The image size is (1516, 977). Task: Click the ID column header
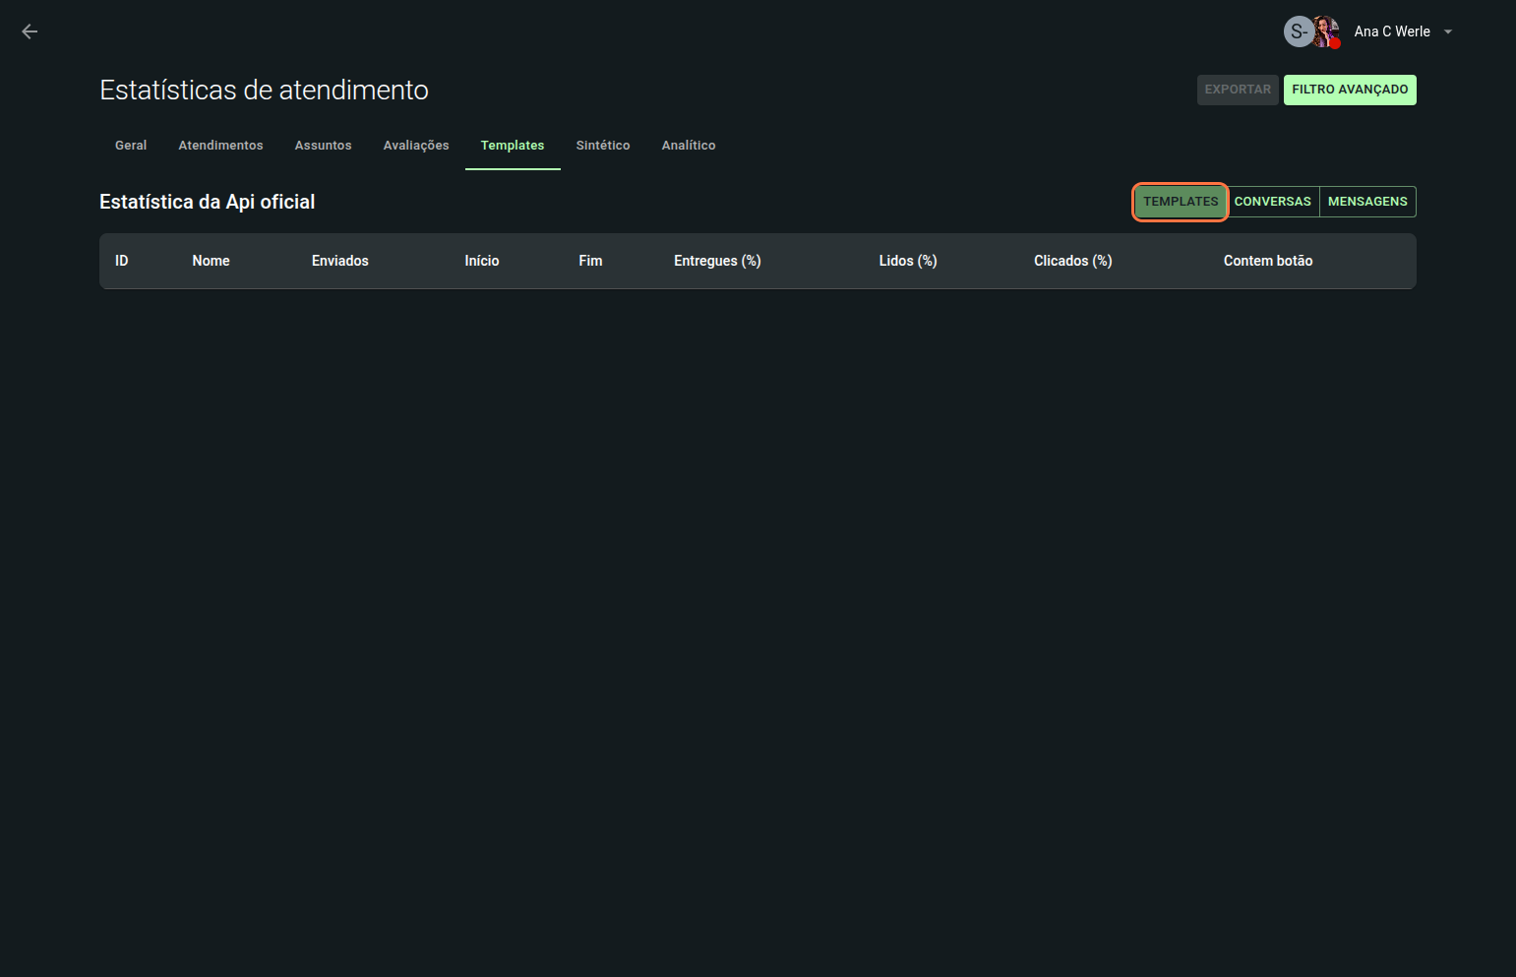122,261
